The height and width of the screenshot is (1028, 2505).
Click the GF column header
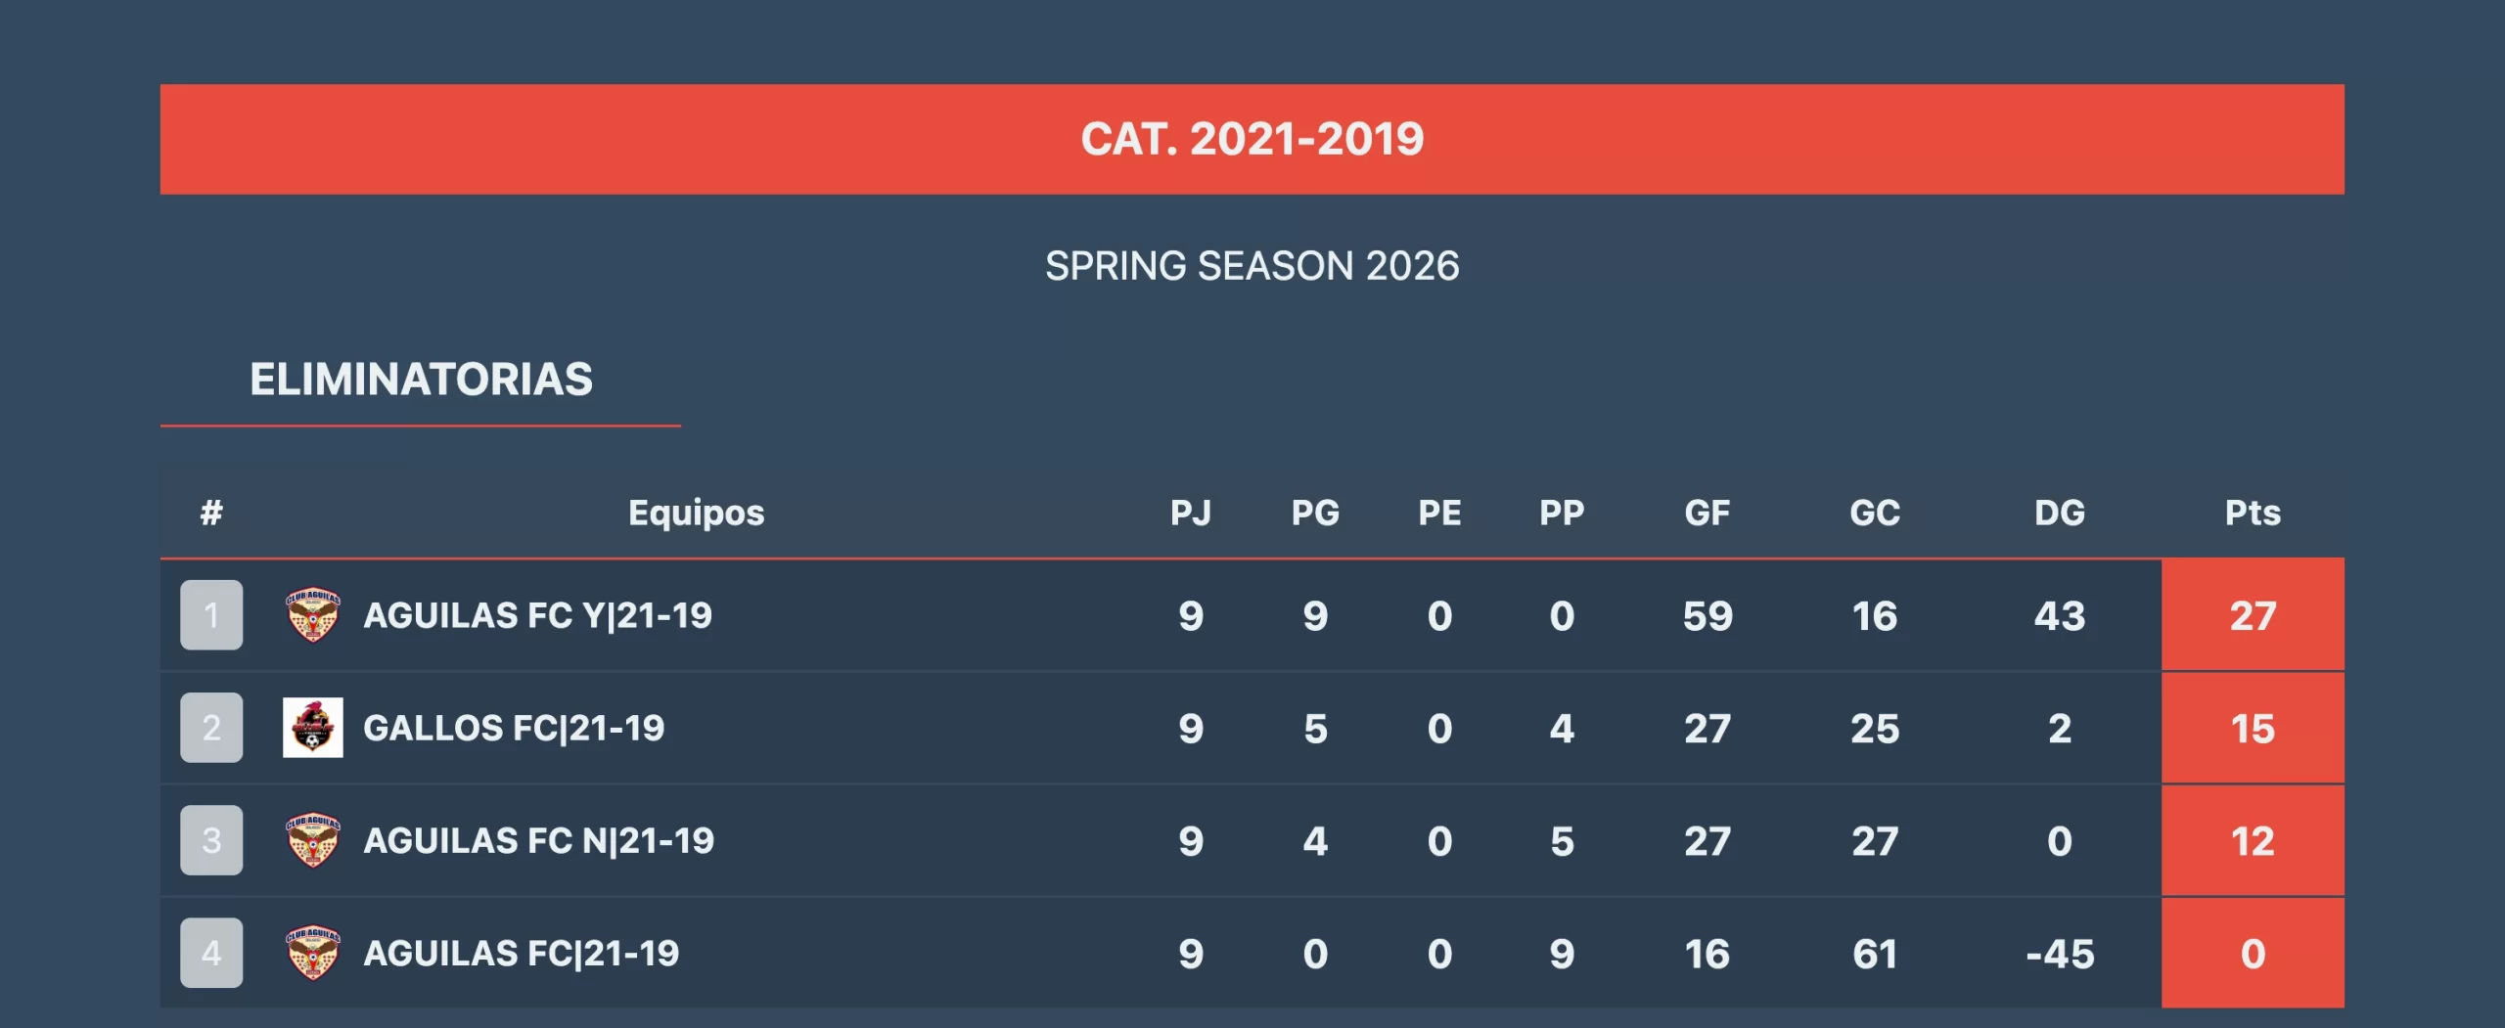click(x=1707, y=513)
